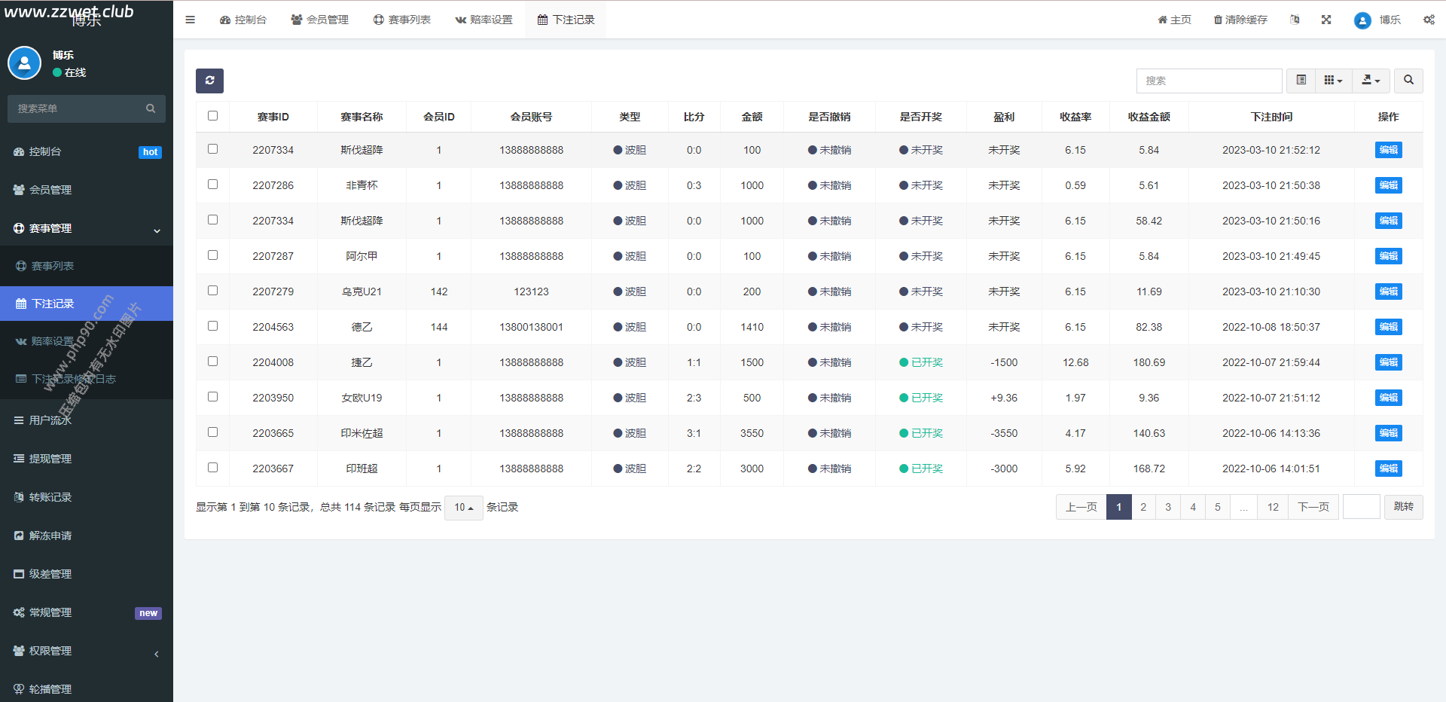
Task: Toggle the card view icon
Action: point(1301,81)
